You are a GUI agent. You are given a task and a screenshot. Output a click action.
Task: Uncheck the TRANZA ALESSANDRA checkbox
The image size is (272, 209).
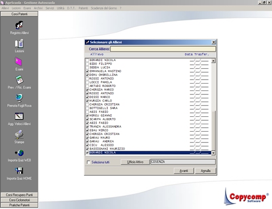[x=87, y=127]
